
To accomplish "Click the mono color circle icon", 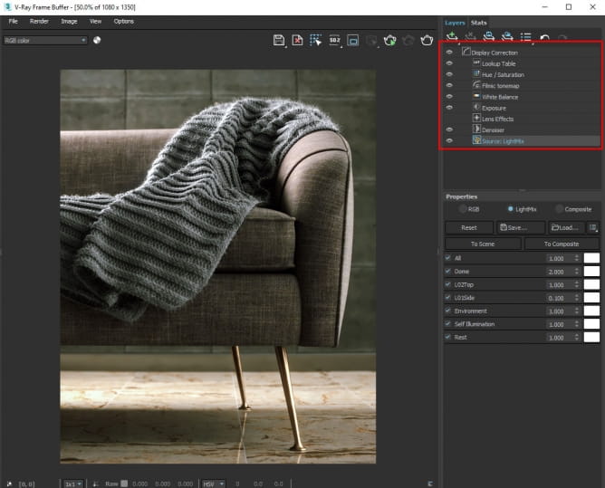I will 97,40.
